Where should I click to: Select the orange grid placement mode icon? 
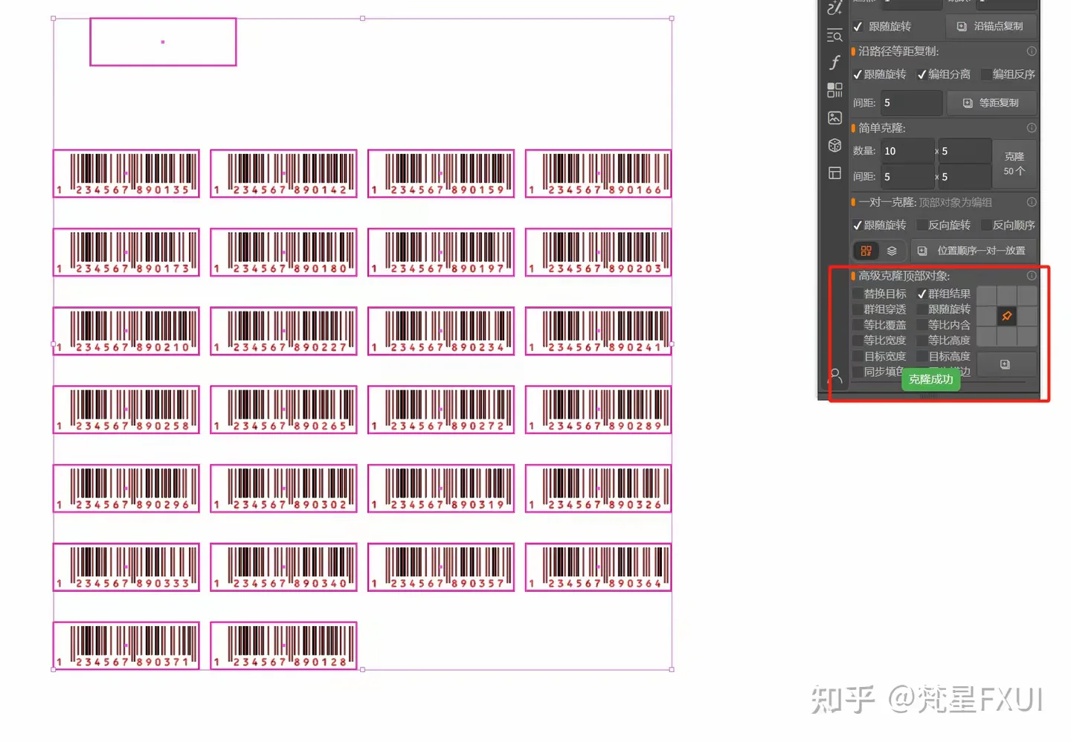866,251
